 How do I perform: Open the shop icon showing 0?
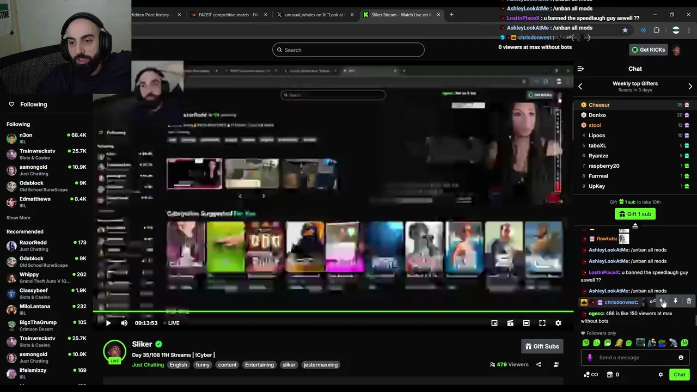click(x=613, y=375)
